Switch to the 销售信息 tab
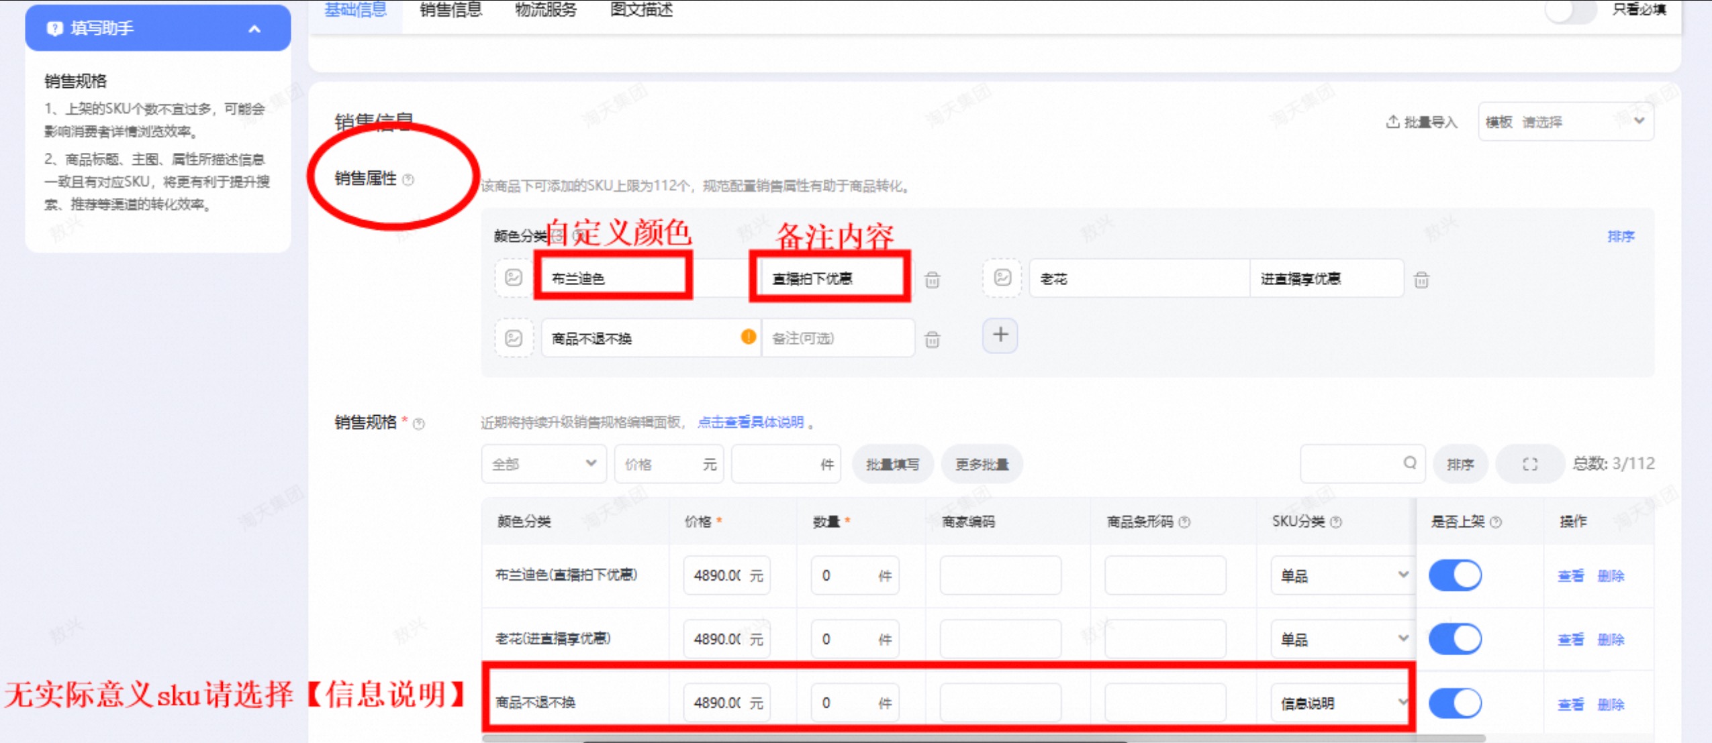Viewport: 1712px width, 743px height. click(x=450, y=9)
